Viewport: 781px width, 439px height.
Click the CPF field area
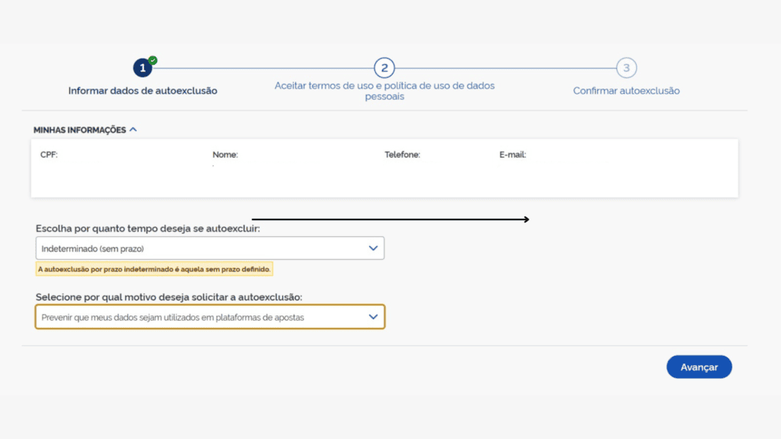46,154
